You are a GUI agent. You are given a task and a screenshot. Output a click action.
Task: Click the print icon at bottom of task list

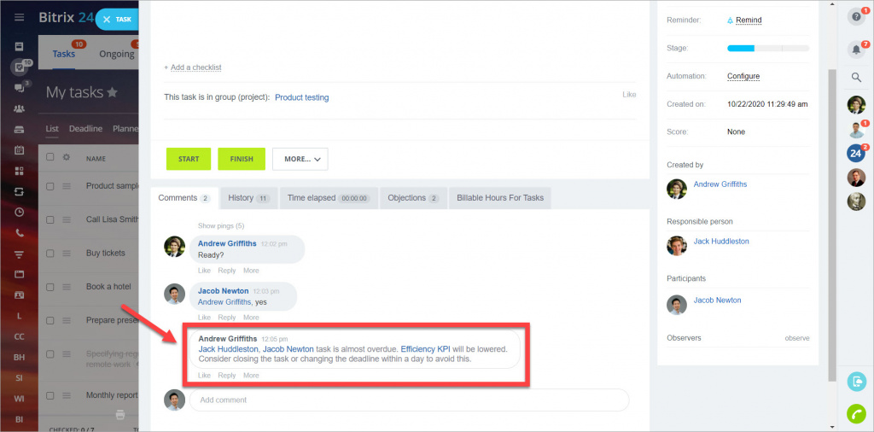(x=119, y=414)
